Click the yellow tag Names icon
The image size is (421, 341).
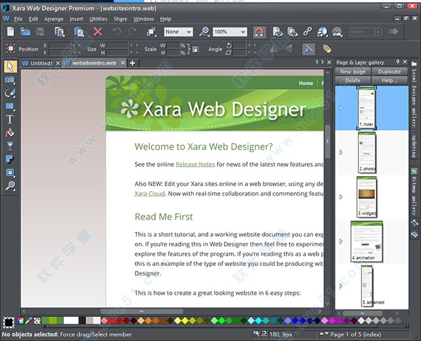click(327, 49)
